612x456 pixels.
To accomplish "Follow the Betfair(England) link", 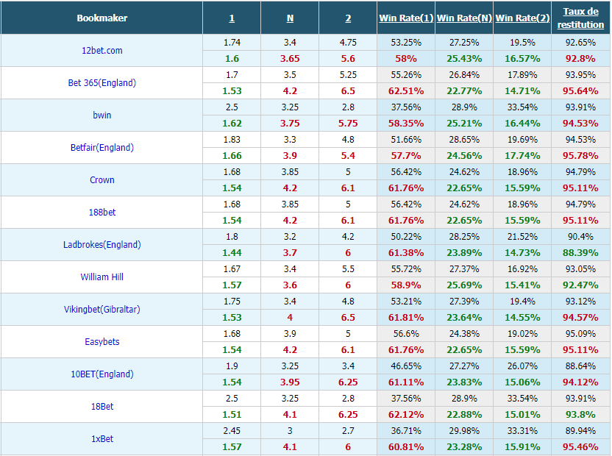I will [x=102, y=148].
